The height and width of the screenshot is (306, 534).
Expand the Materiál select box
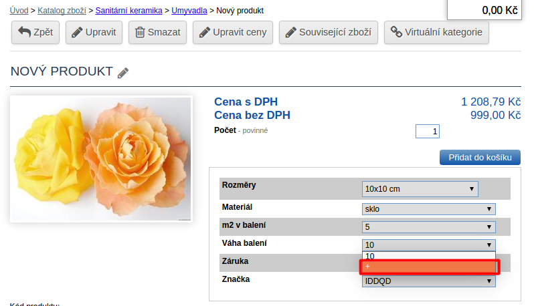tap(428, 209)
